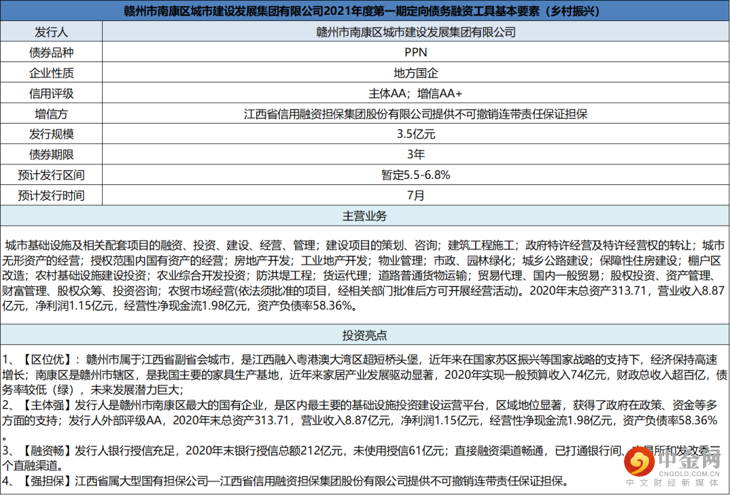Click the 主体AA；增信AA+ value cell

416,93
